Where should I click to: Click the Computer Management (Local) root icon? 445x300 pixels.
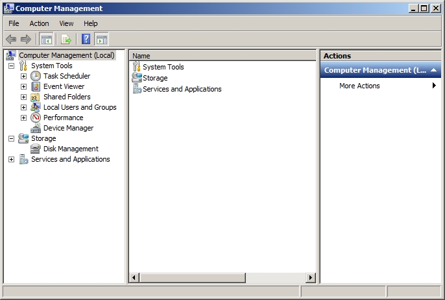tap(11, 55)
